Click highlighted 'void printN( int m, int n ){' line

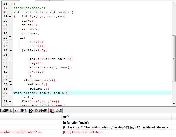tap(41, 93)
